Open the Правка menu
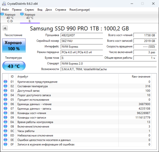The height and width of the screenshot is (152, 159). tap(17, 10)
